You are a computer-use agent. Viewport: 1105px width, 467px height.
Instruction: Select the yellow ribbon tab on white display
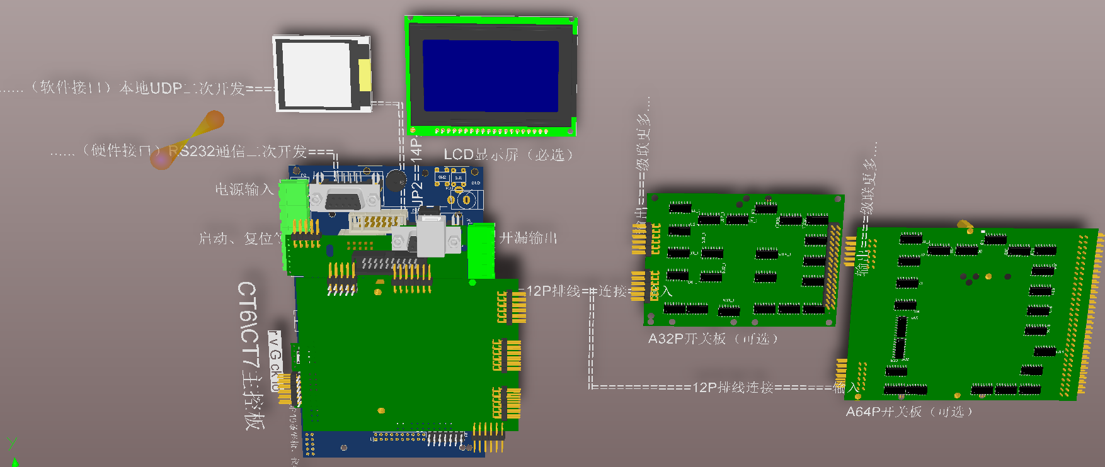pos(365,74)
